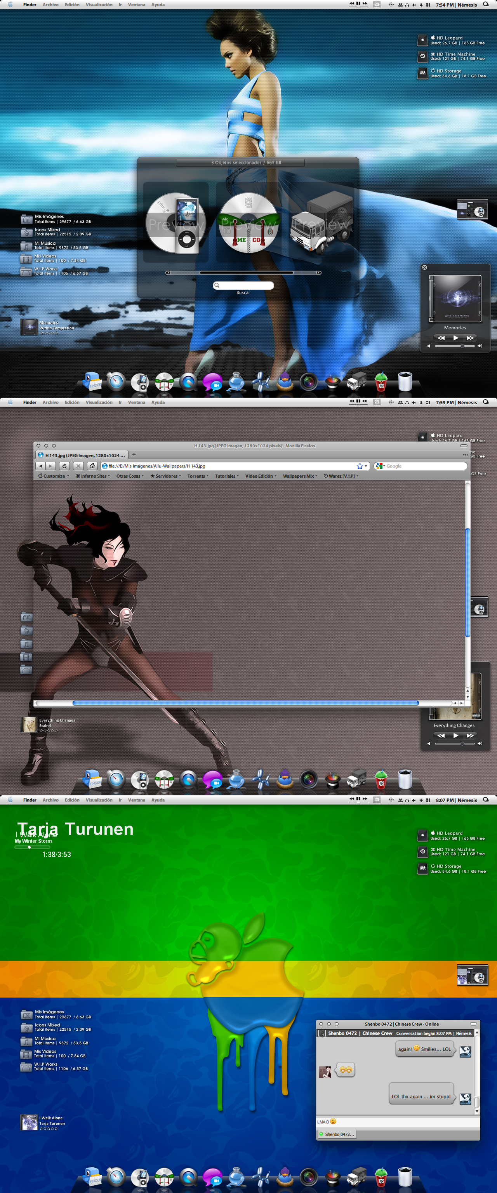
Task: Mute using small speaker icon in Memories player
Action: [x=428, y=346]
